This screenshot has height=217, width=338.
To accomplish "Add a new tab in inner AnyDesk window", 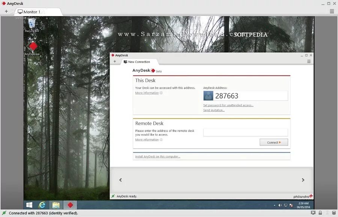I will (115, 61).
